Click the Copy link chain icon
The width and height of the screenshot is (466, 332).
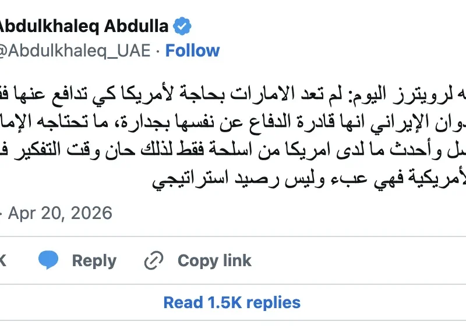[x=154, y=260]
